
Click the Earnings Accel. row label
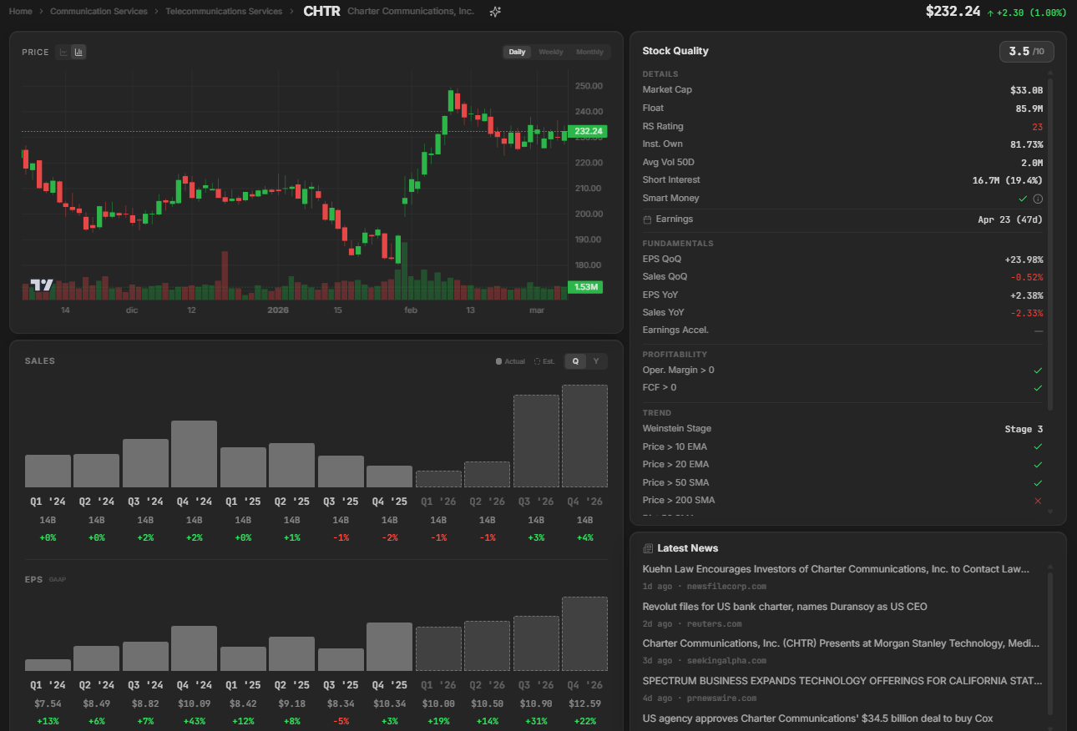point(675,330)
